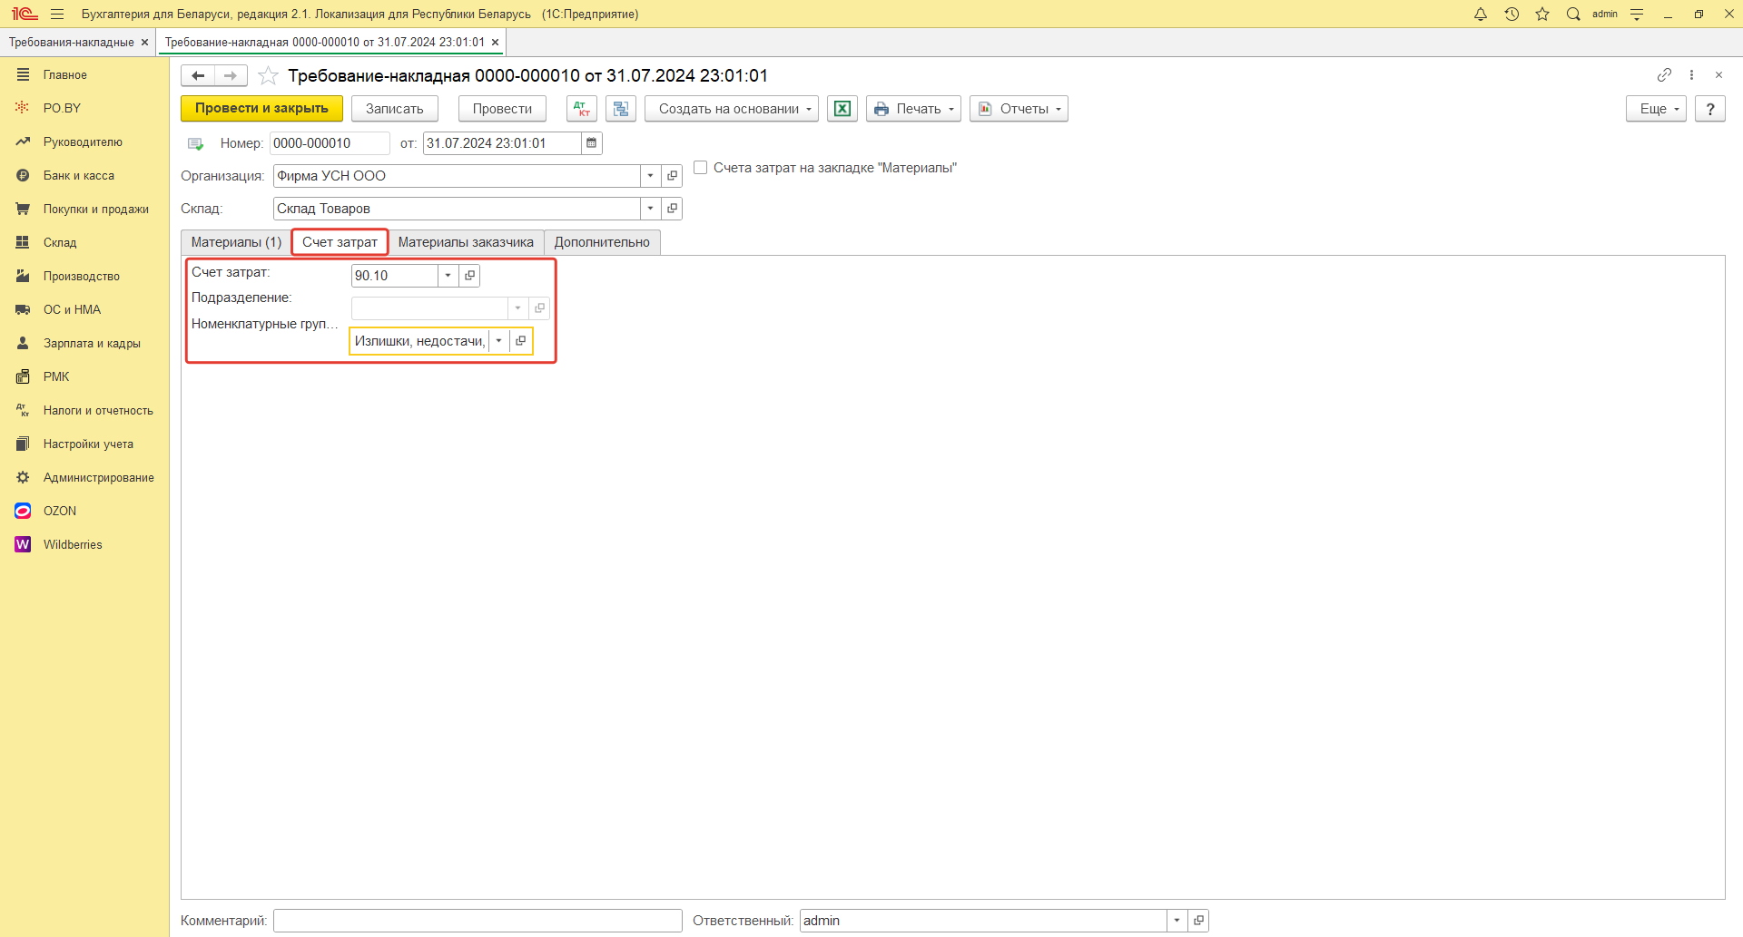Expand Номенклатурные группы dropdown arrow
Viewport: 1743px width, 937px height.
point(499,341)
